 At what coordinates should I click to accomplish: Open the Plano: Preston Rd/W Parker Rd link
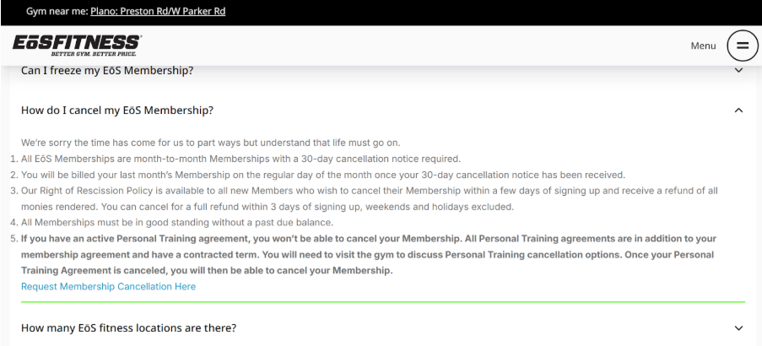tap(158, 11)
